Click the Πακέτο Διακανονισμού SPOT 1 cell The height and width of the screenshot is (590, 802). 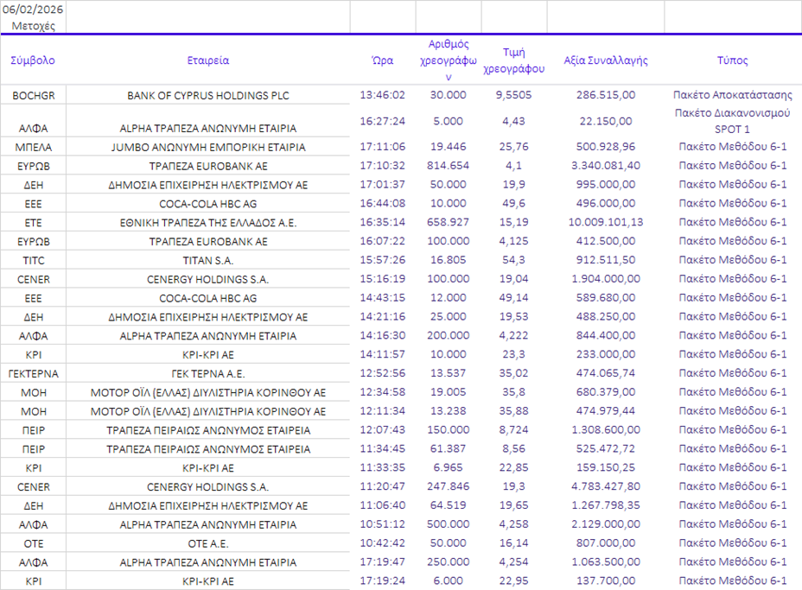[x=732, y=121]
